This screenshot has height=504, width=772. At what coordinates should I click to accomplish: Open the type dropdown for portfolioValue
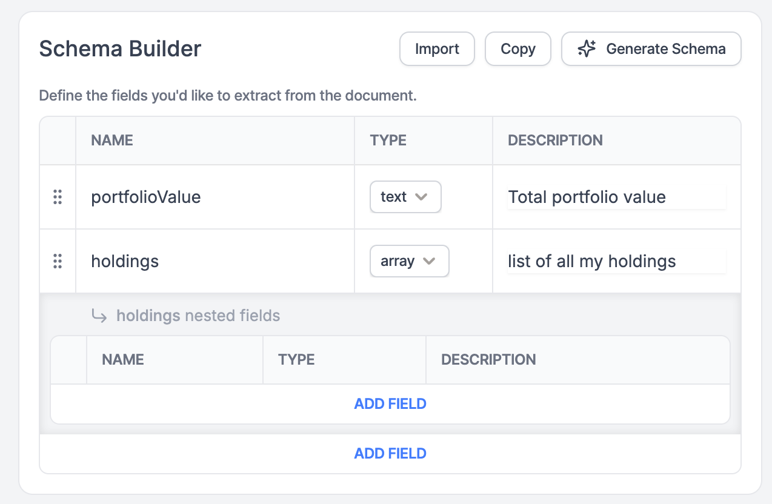(405, 197)
